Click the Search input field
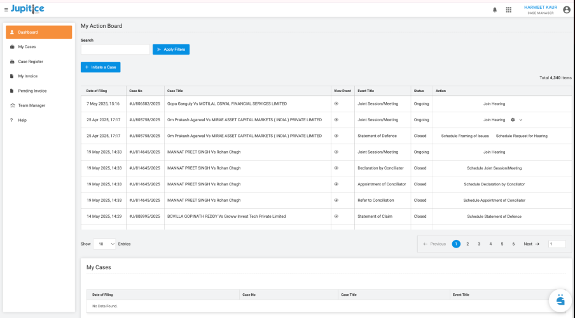The height and width of the screenshot is (318, 575). (x=115, y=50)
